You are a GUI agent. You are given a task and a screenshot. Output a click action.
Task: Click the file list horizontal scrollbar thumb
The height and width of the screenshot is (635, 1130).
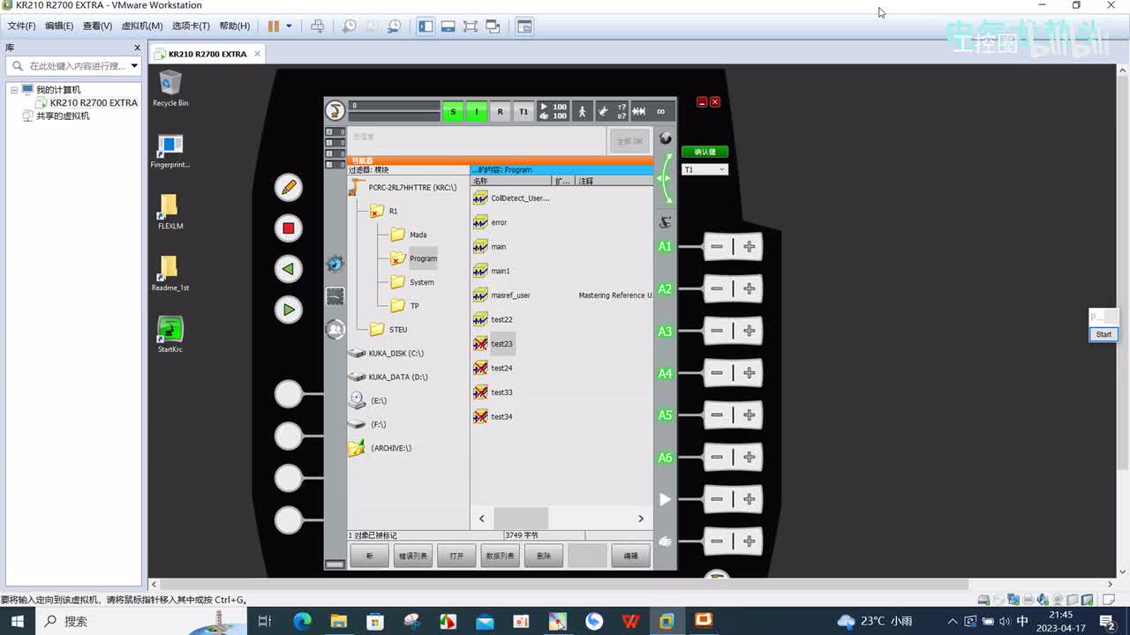[521, 519]
